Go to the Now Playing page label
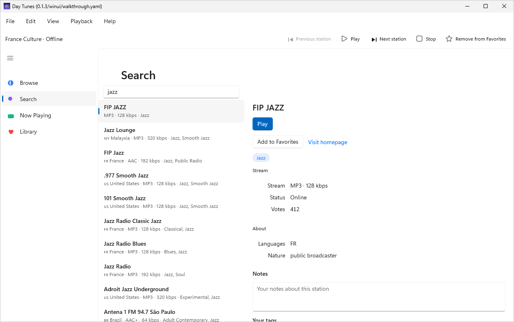 pyautogui.click(x=35, y=115)
